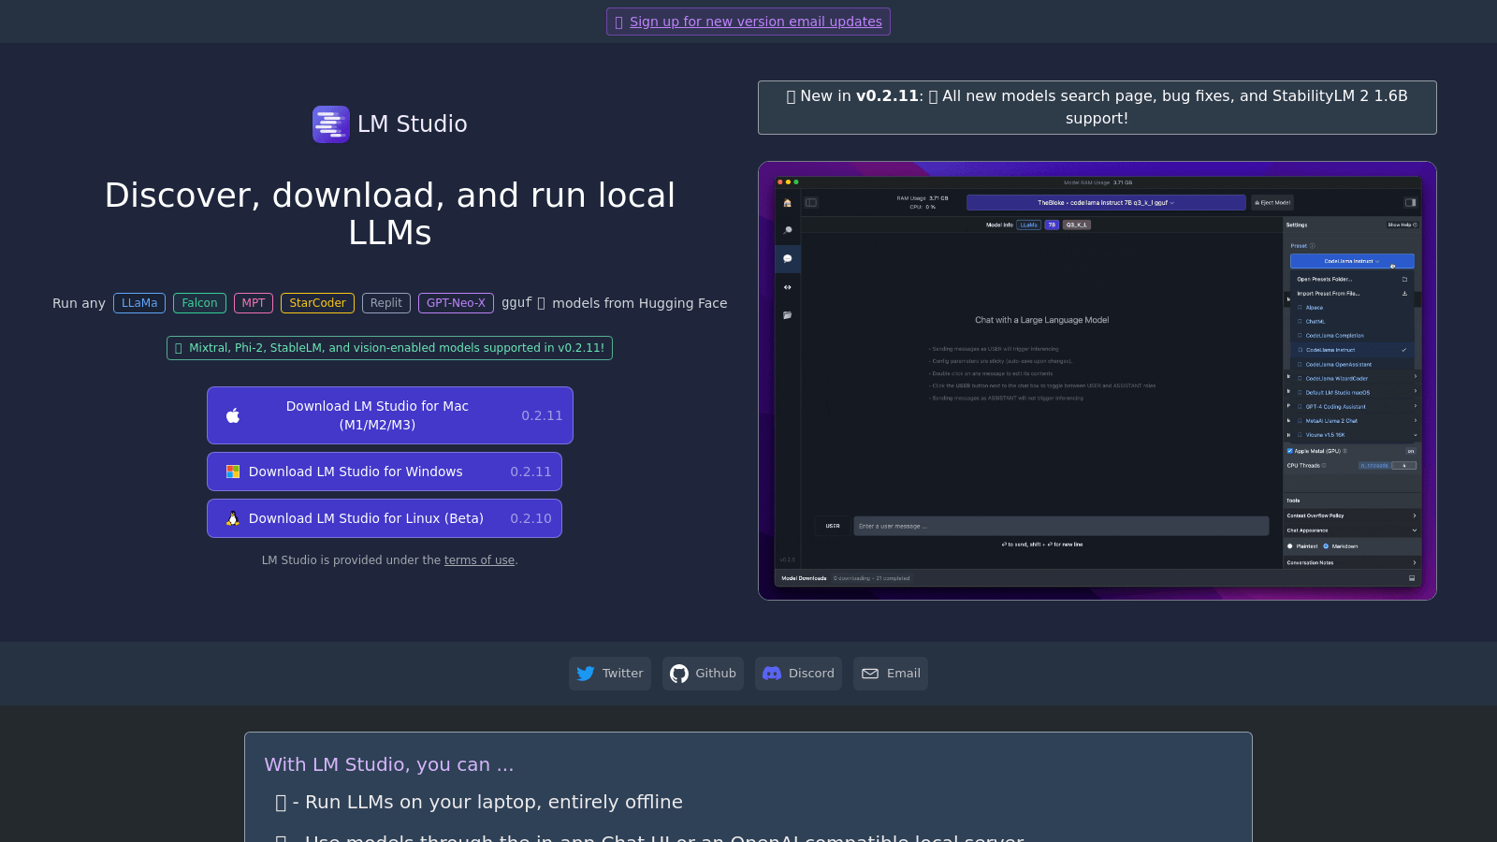Viewport: 1497px width, 842px height.
Task: Click the Email envelope icon
Action: pos(870,674)
